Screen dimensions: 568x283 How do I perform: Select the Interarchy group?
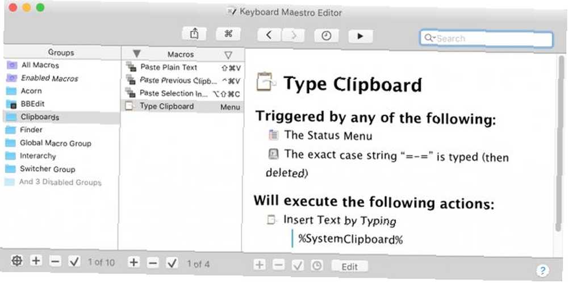(x=61, y=156)
